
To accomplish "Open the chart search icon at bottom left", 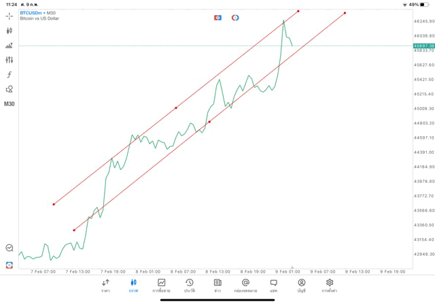I will (x=9, y=248).
